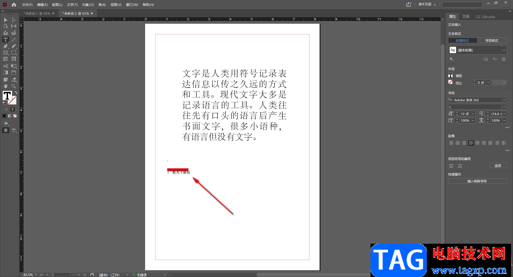
Task: Enable right paragraph alignment
Action: click(464, 143)
